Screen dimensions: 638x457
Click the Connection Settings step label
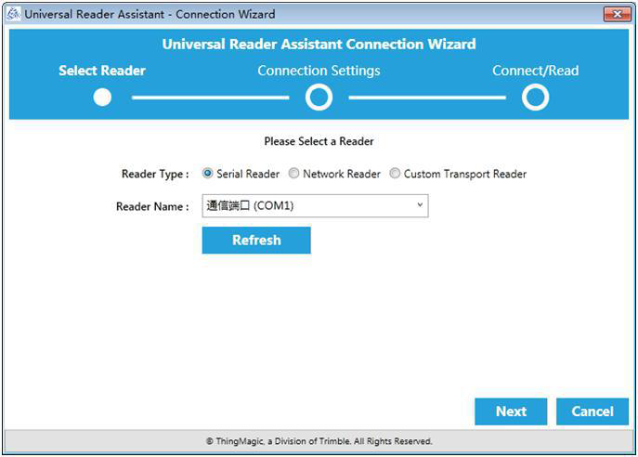coord(319,71)
